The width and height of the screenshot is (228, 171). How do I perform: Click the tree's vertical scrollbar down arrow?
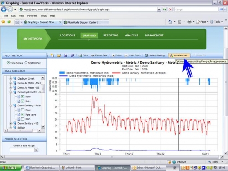(43, 126)
